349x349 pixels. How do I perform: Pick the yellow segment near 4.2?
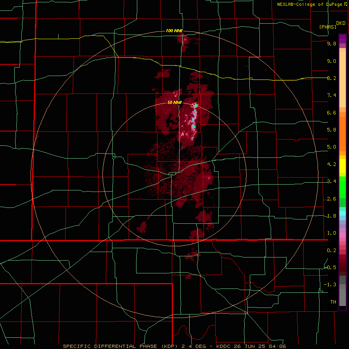point(342,166)
